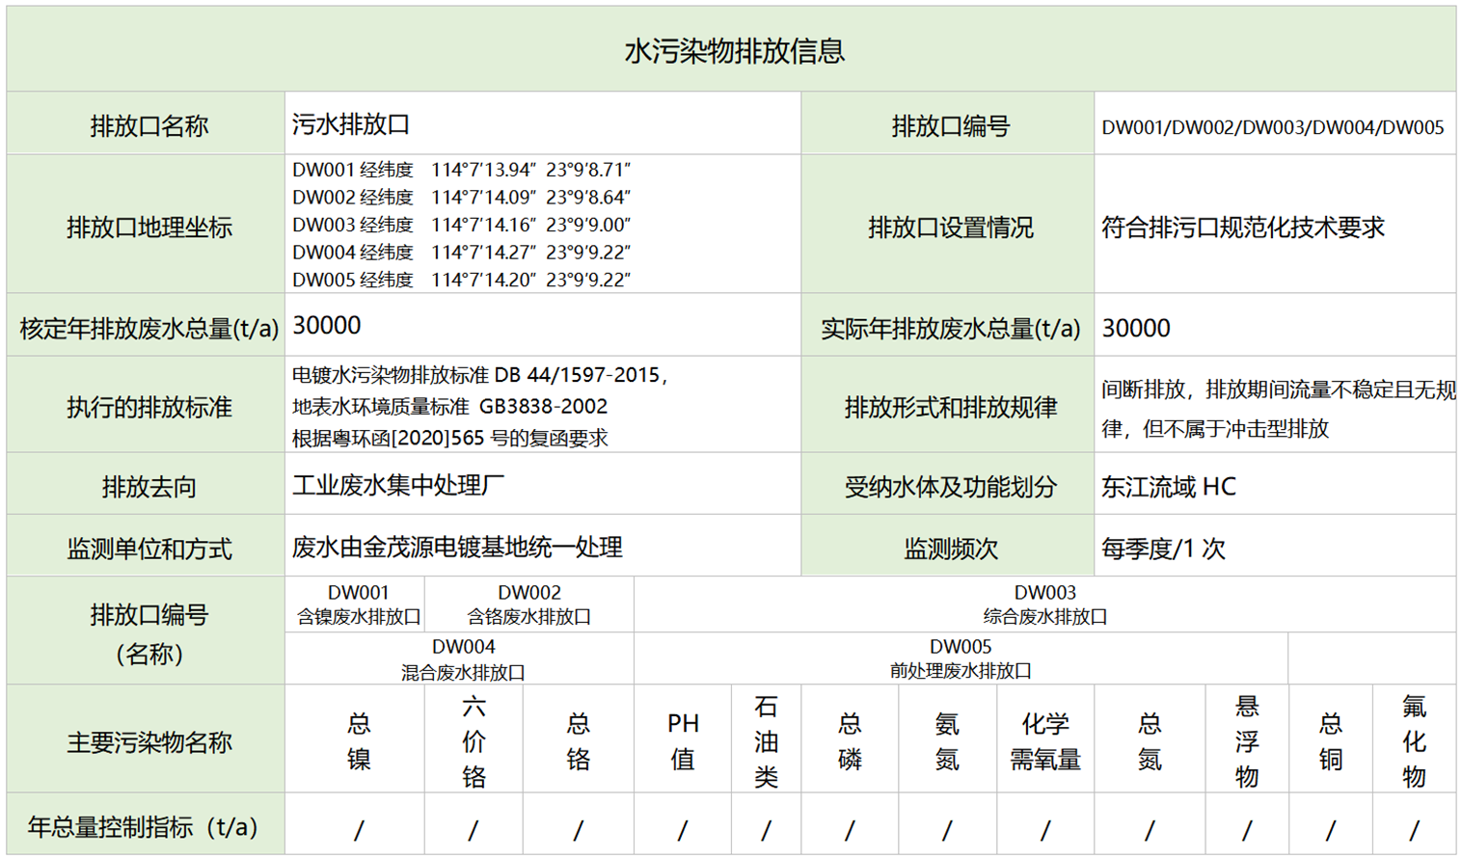Click the 间断排放 discharge pattern cell
This screenshot has width=1462, height=859.
click(x=1275, y=408)
